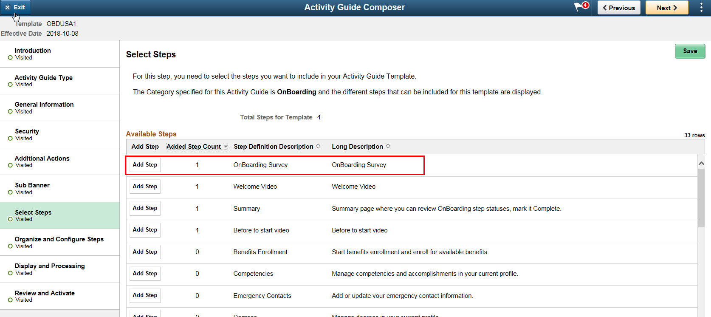The width and height of the screenshot is (711, 317).
Task: Add the Emergency Contacts step
Action: tap(145, 295)
